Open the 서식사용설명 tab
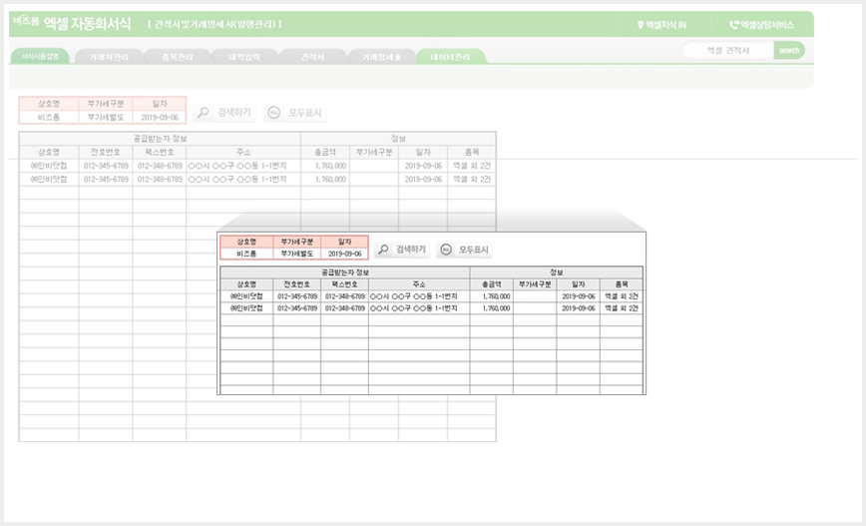866x526 pixels. (40, 56)
